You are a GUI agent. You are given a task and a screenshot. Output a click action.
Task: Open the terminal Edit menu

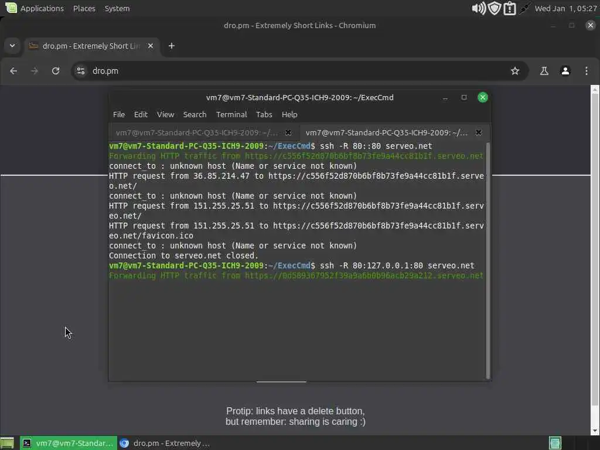[x=141, y=114]
